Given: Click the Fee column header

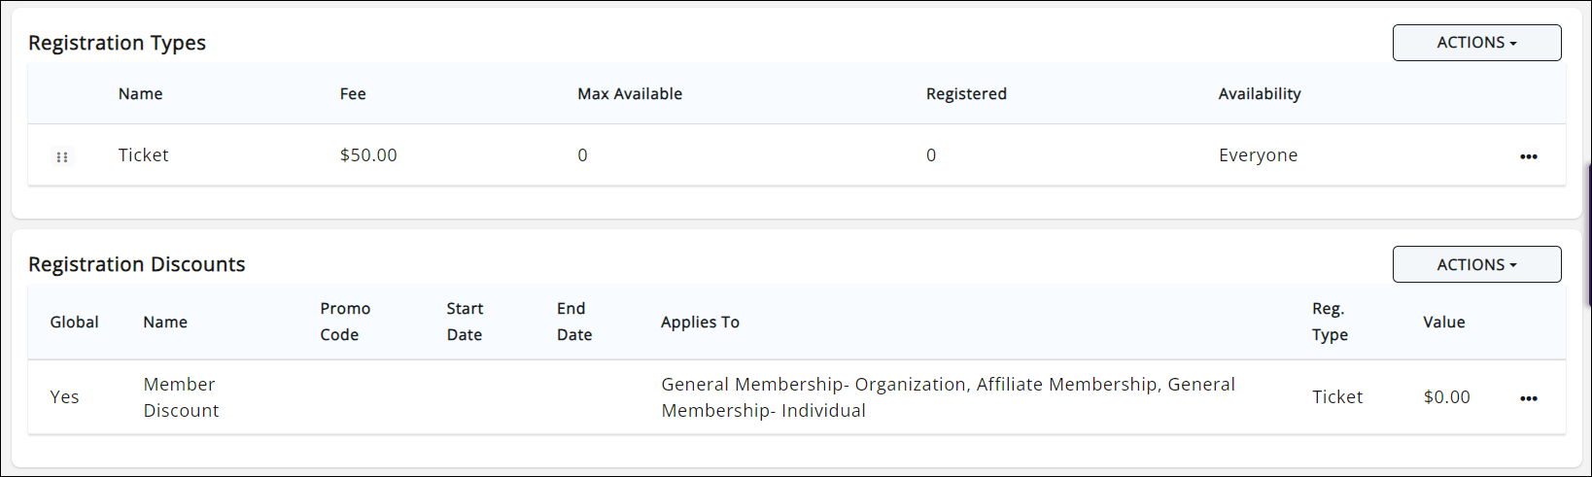Looking at the screenshot, I should [x=353, y=94].
